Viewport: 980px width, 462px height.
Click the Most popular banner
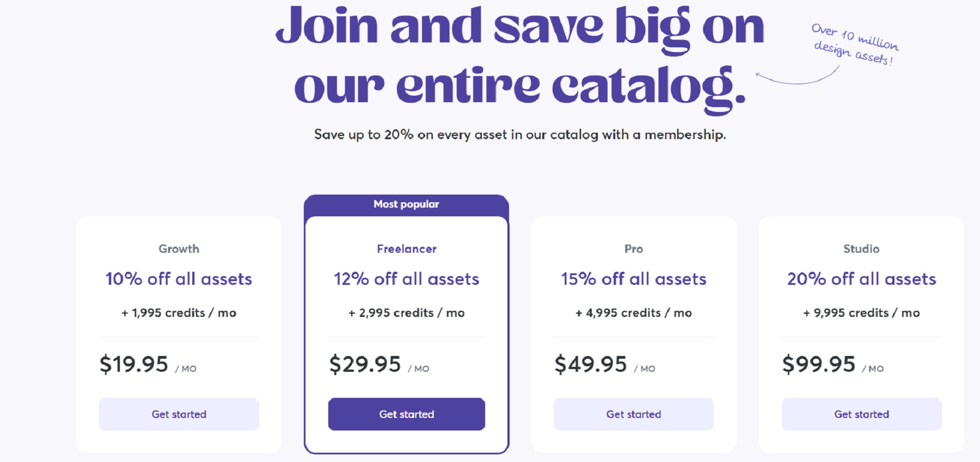406,205
